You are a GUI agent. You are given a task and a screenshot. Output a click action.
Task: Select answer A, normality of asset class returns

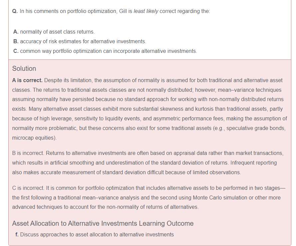[x=57, y=32]
